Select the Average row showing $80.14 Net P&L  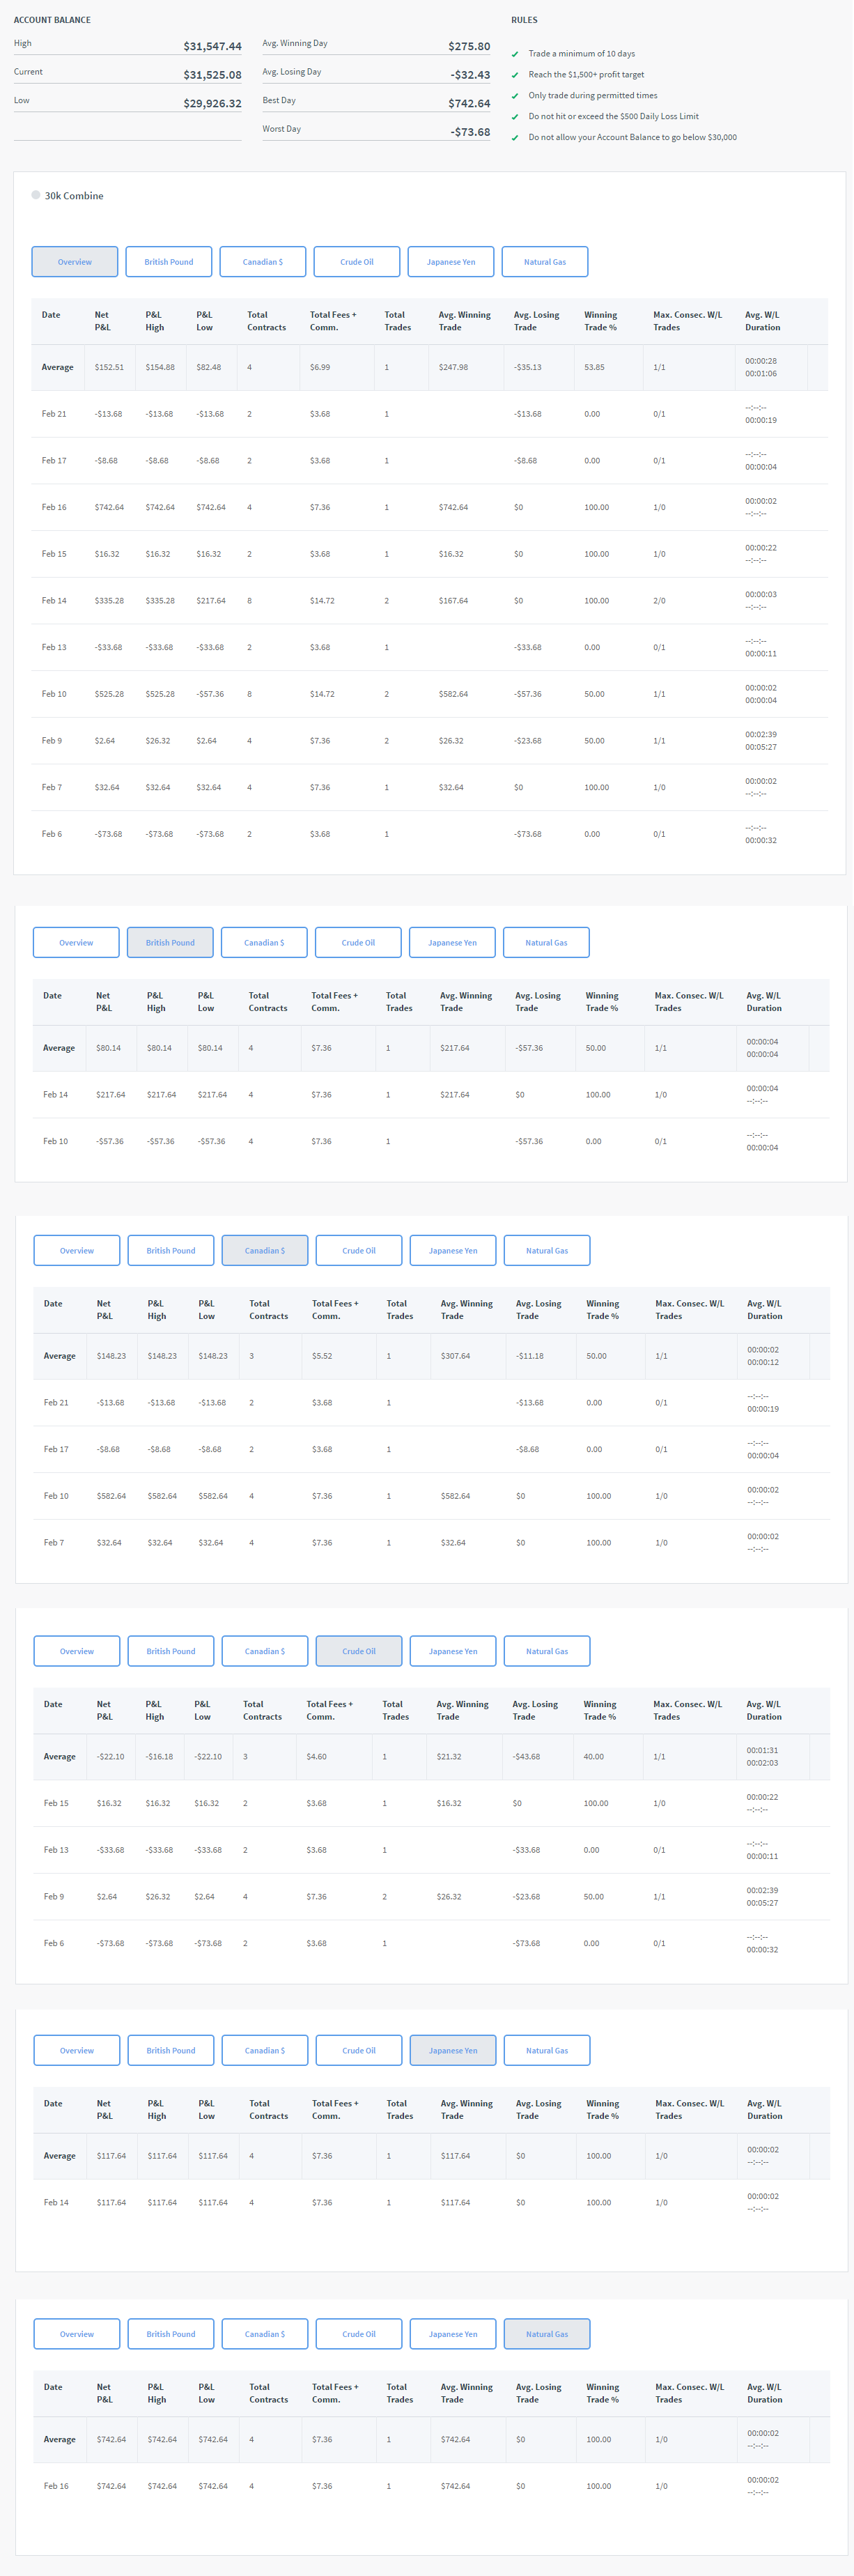point(430,1048)
